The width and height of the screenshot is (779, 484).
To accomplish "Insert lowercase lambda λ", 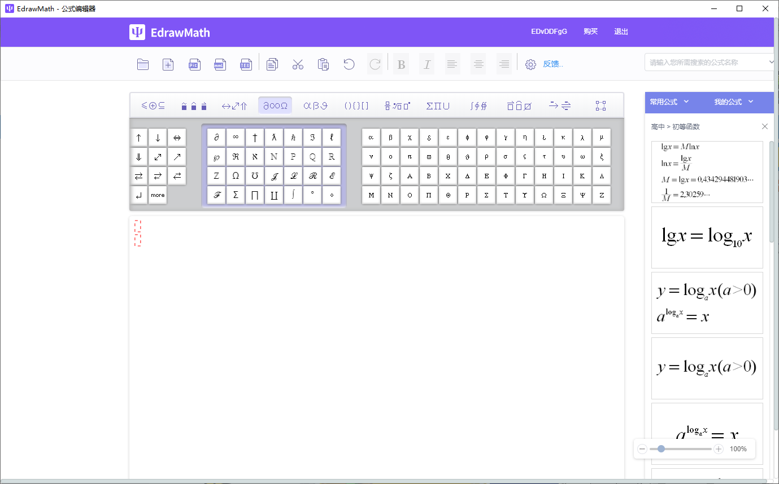I will point(582,137).
